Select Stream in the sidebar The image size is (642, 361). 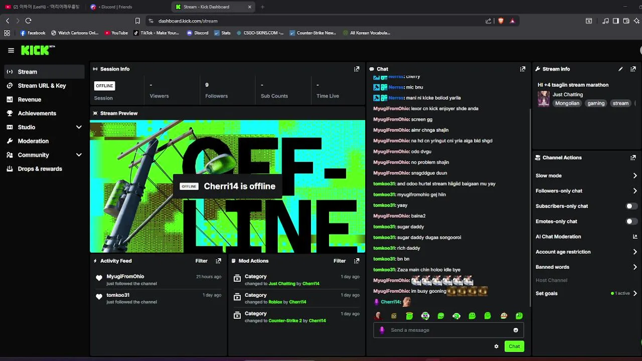pyautogui.click(x=44, y=72)
